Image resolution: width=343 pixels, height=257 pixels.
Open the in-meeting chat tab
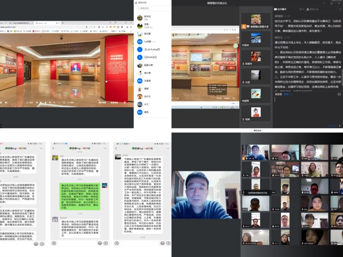[x=280, y=9]
